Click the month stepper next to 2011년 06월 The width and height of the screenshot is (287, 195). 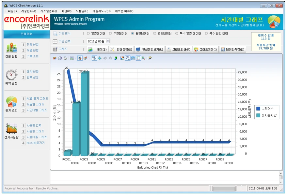108,41
